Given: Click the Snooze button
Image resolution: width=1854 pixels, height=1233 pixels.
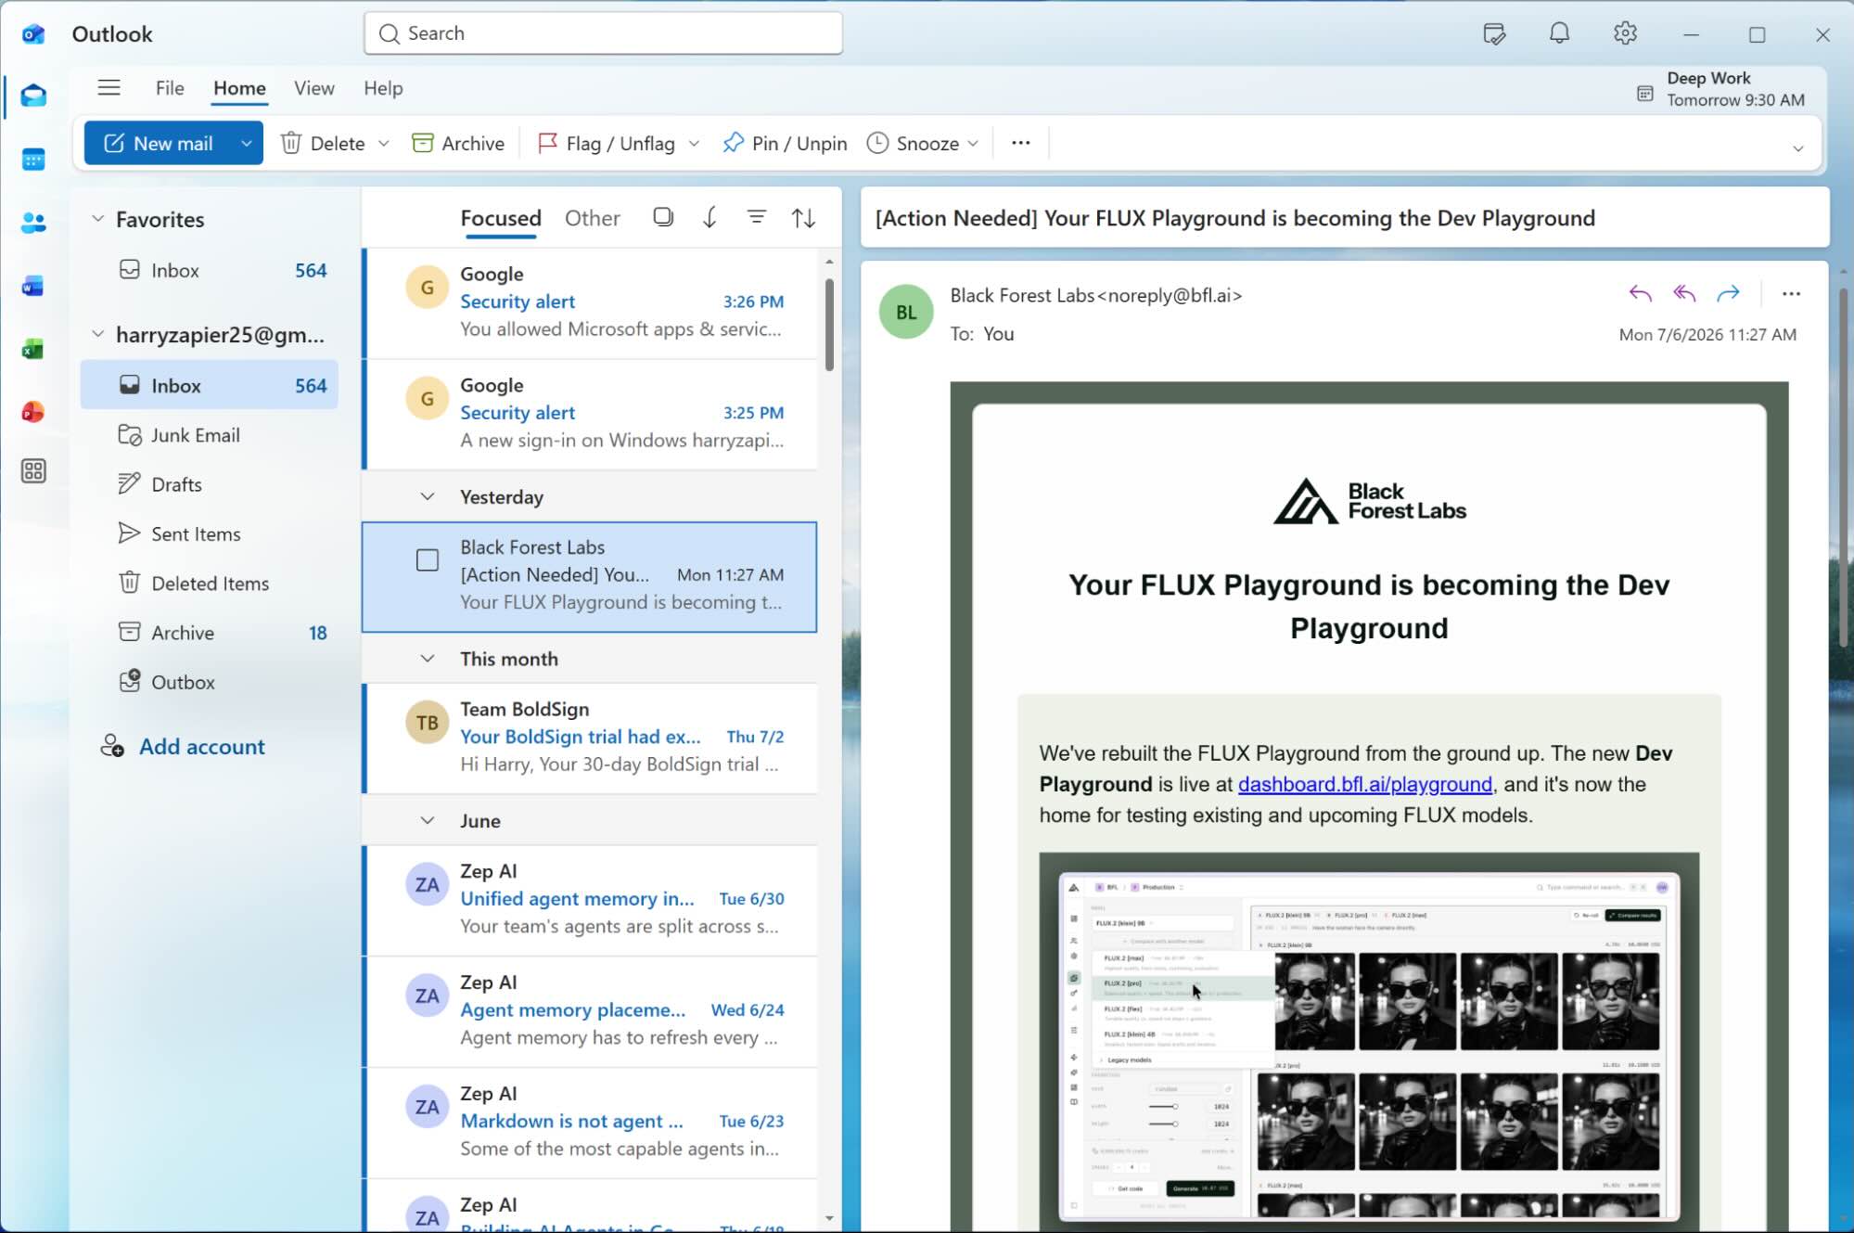Looking at the screenshot, I should pos(914,143).
